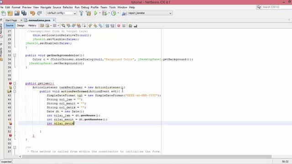The height and width of the screenshot is (164, 292).
Task: Click cursor position 50:32 in status bar
Action: (285, 162)
